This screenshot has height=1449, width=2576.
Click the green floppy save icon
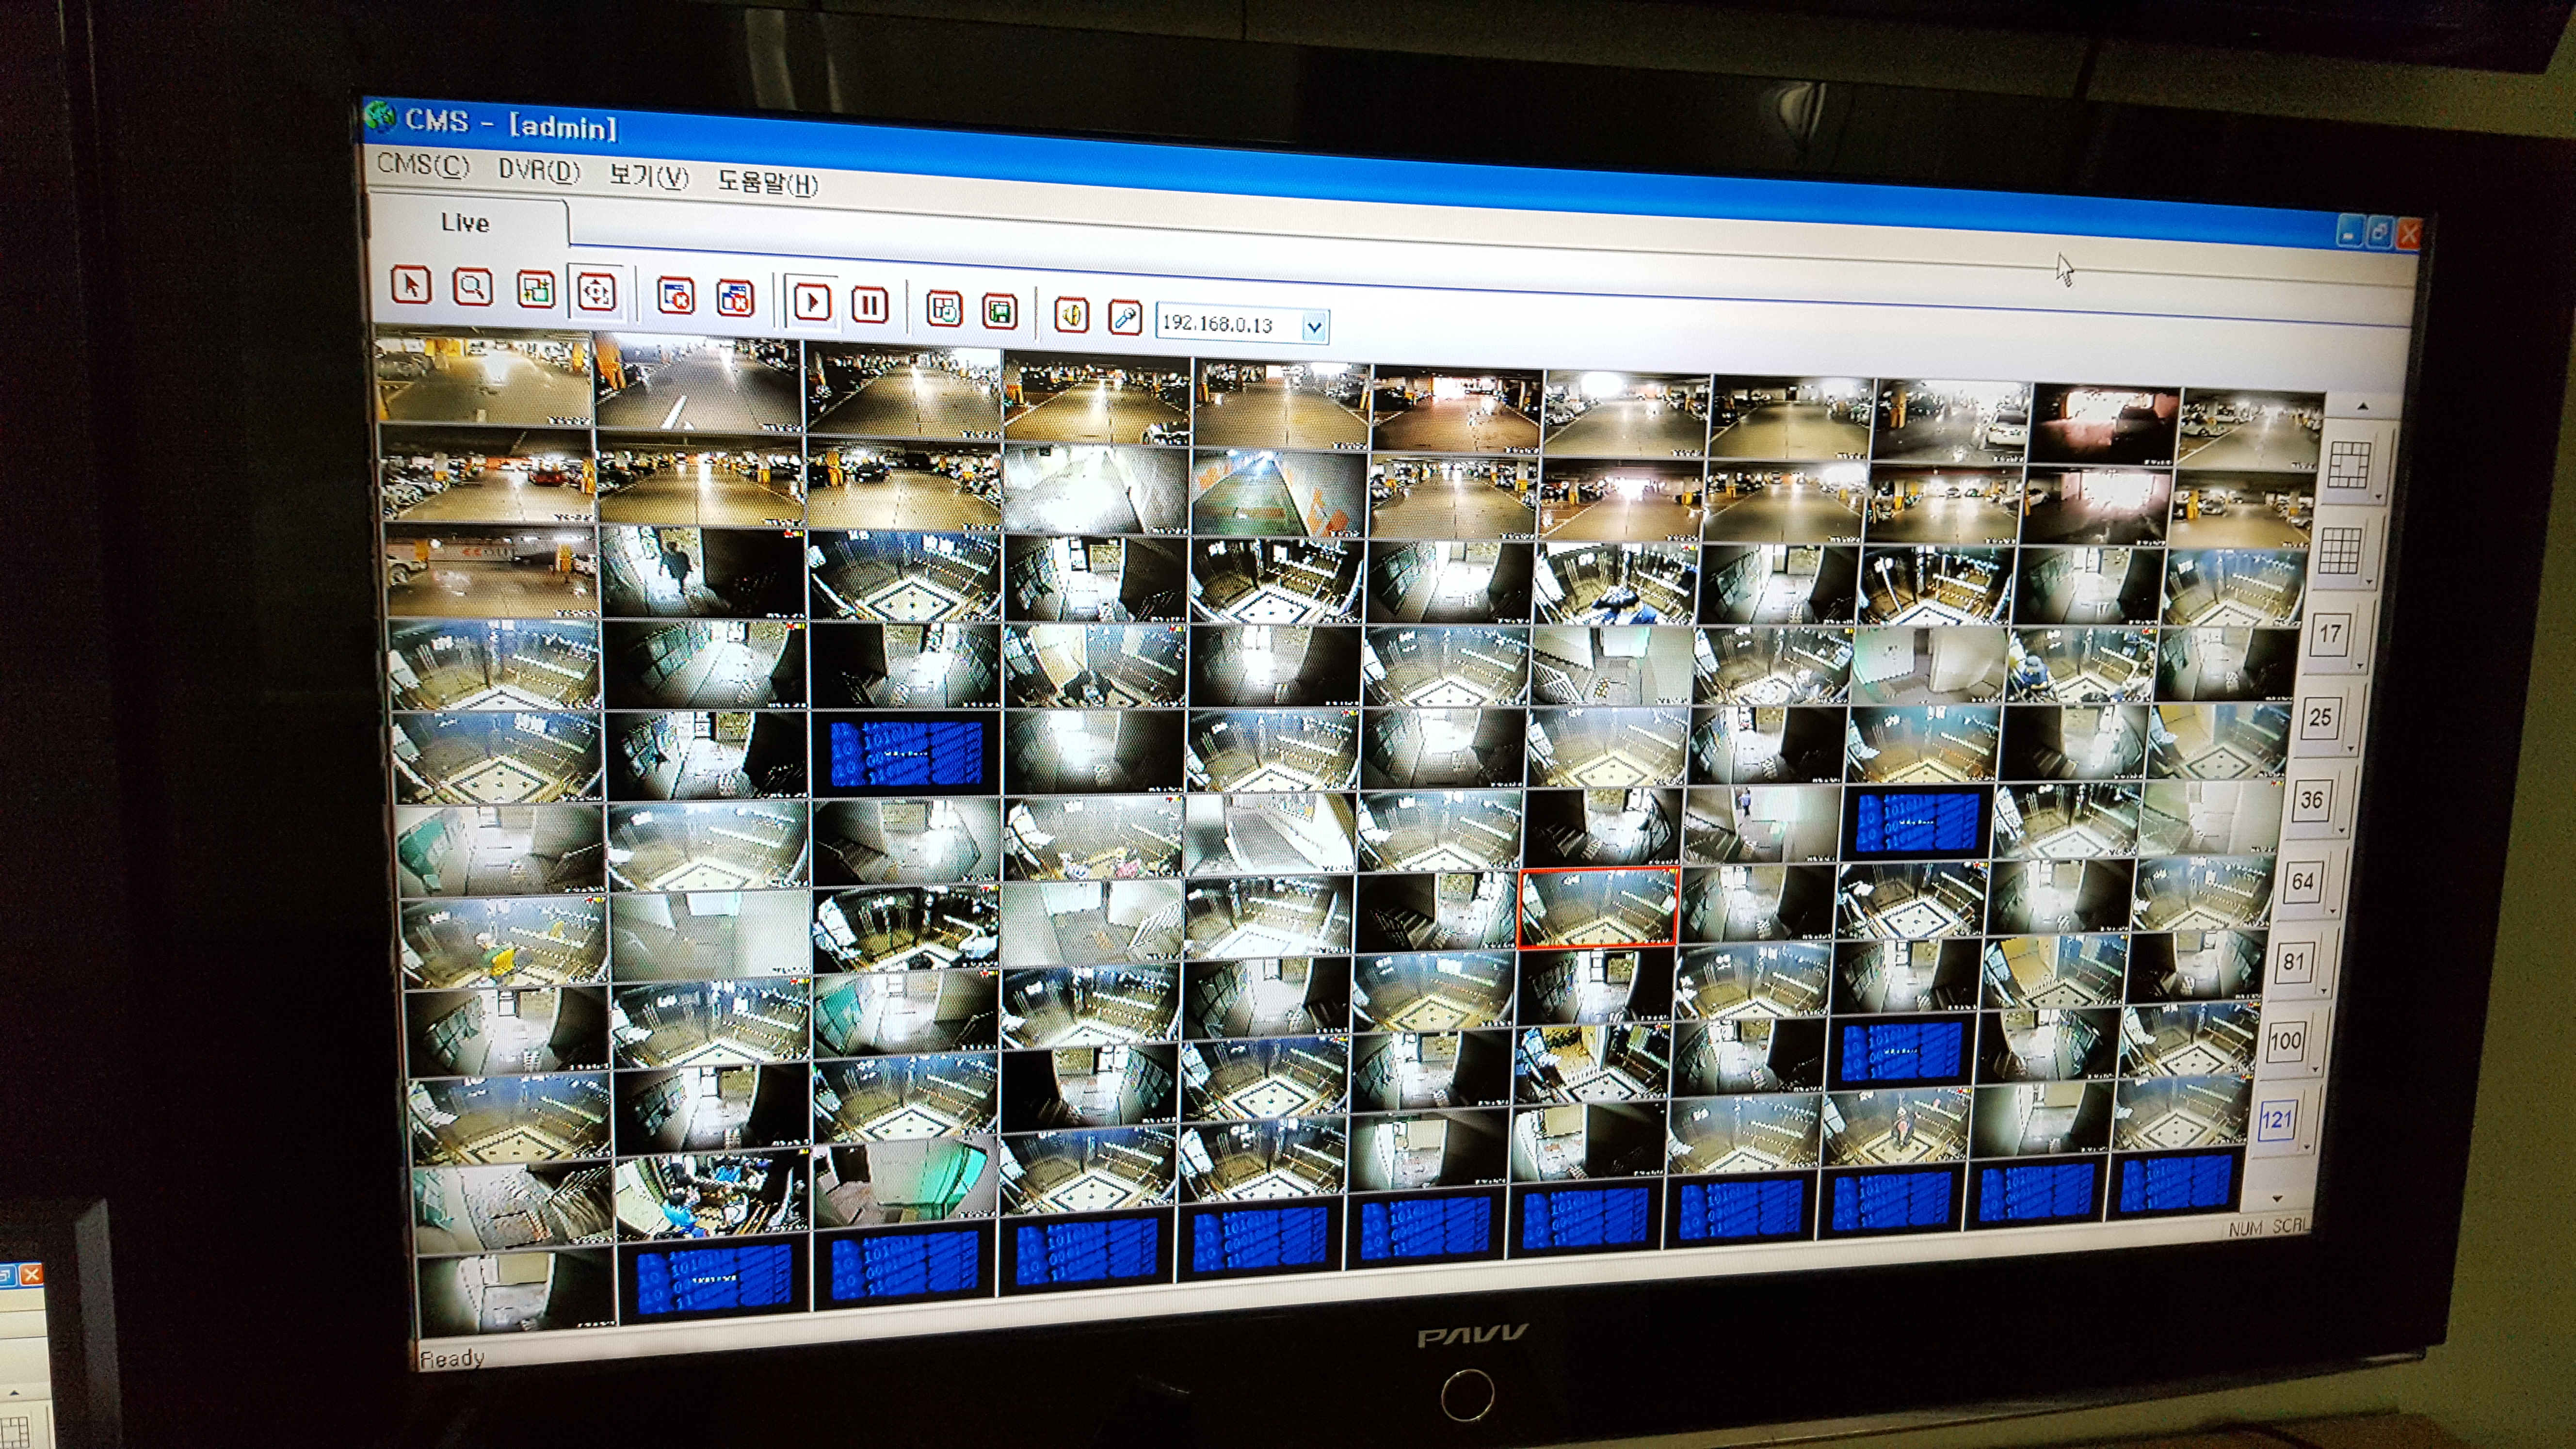click(999, 311)
